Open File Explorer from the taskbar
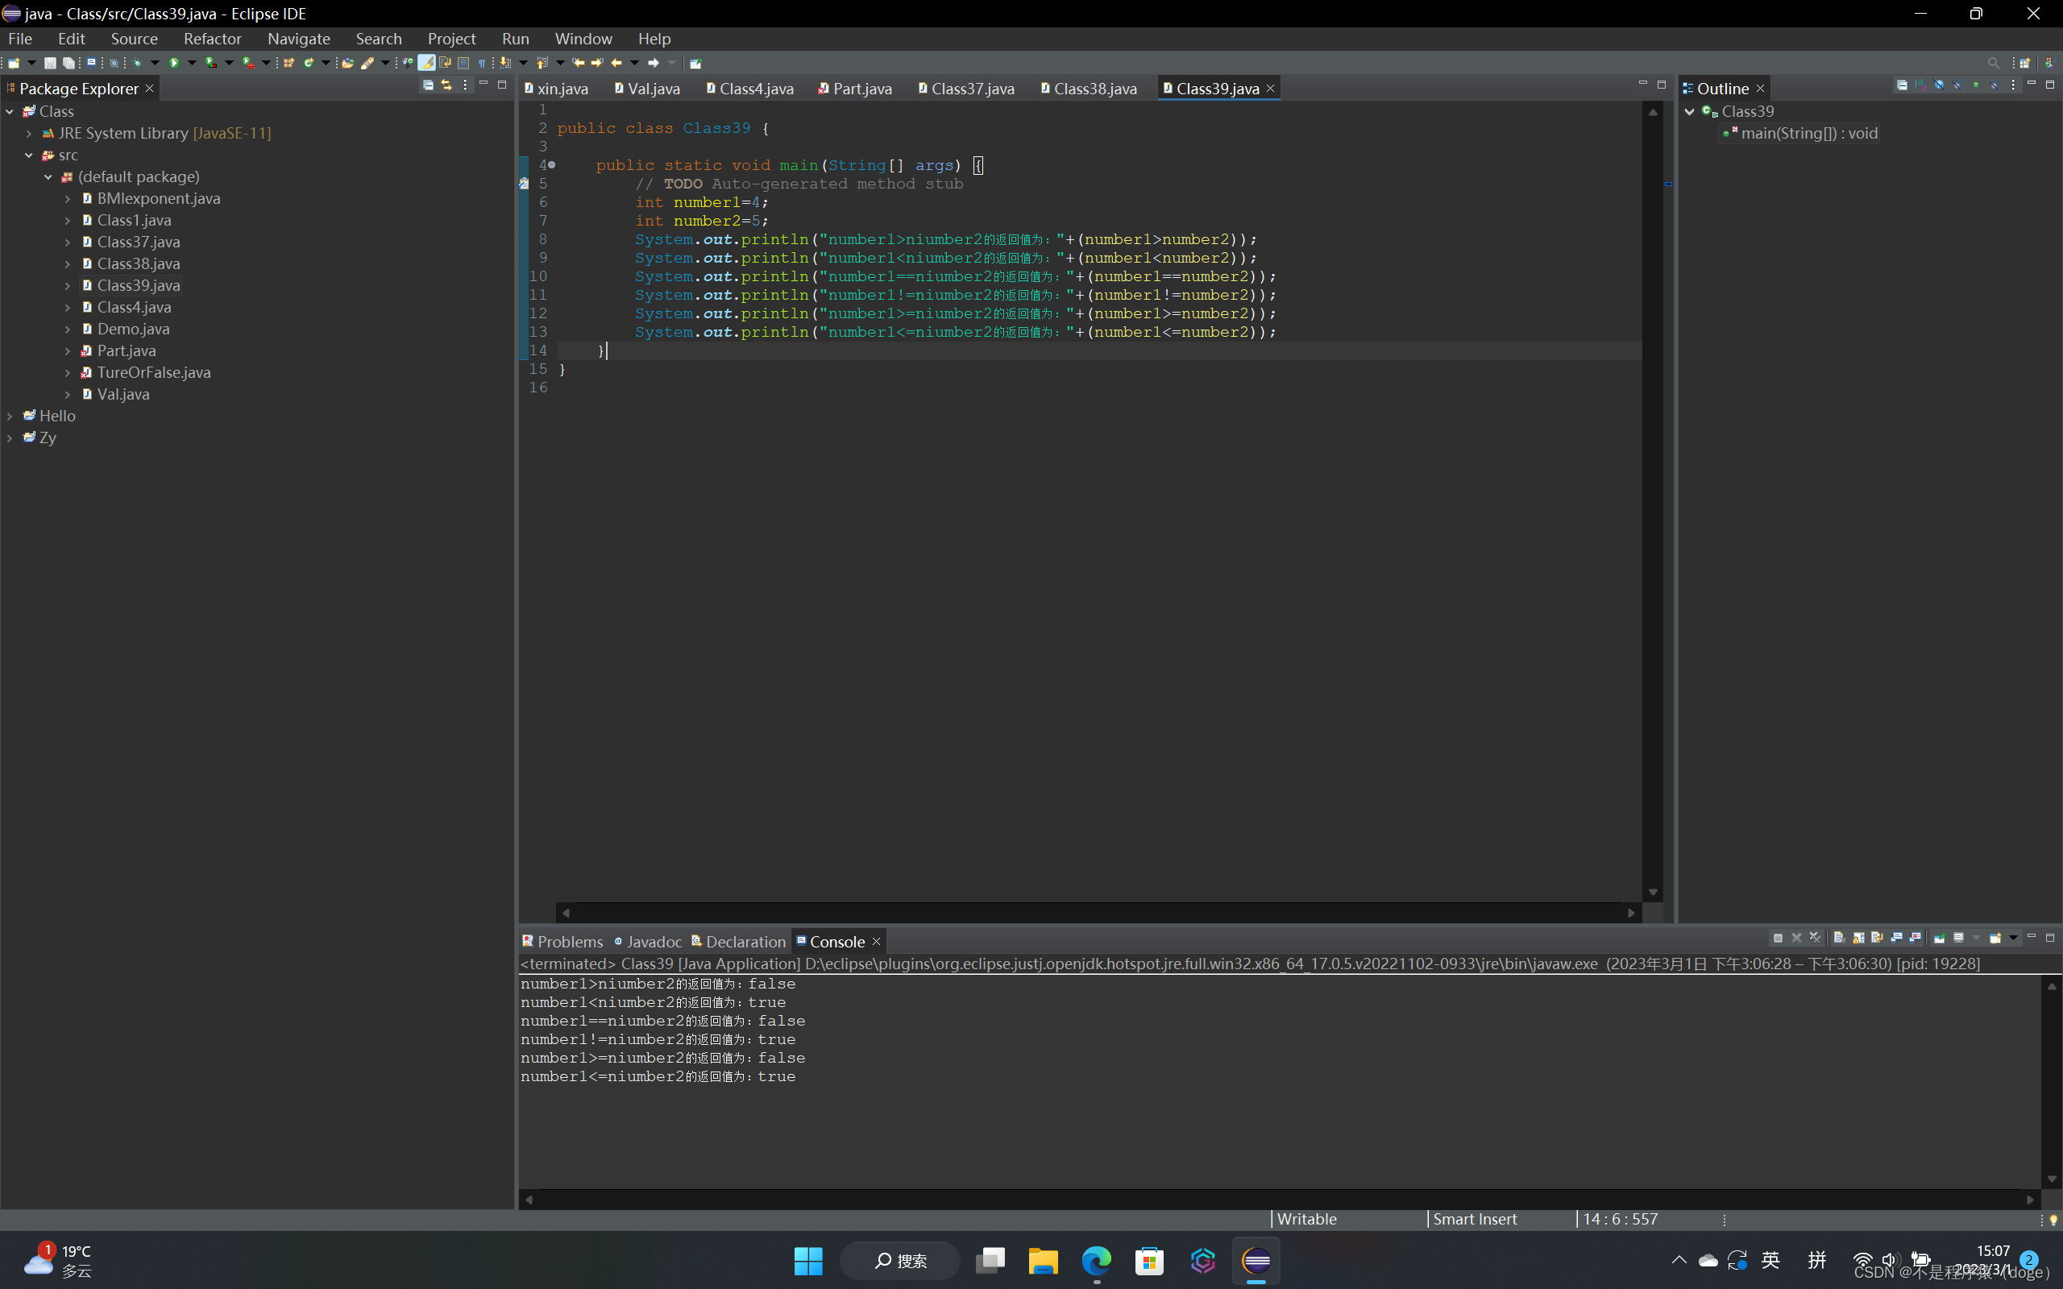Screen dimensions: 2063x1289 tap(1043, 1260)
